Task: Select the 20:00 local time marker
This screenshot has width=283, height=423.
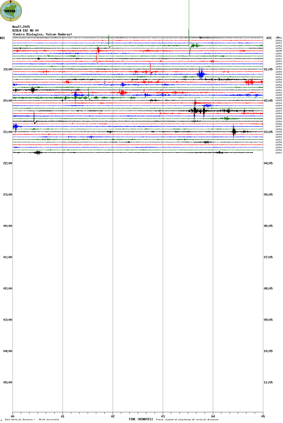Action: [x=8, y=101]
